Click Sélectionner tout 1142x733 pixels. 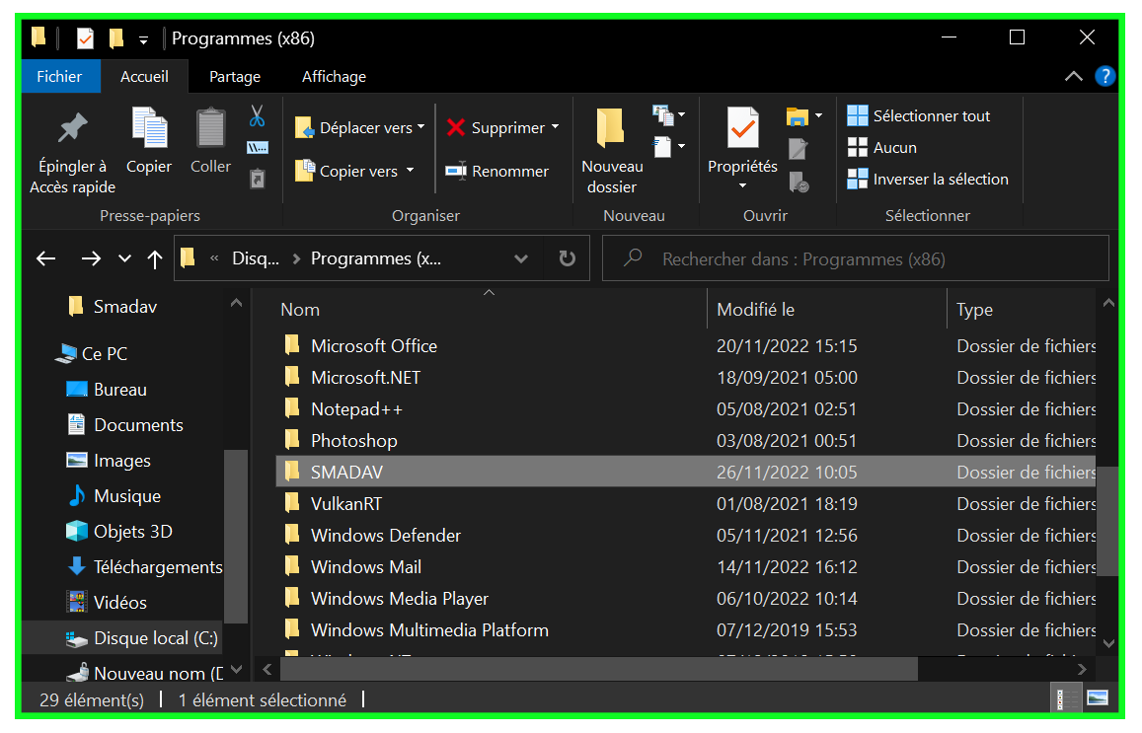(918, 115)
